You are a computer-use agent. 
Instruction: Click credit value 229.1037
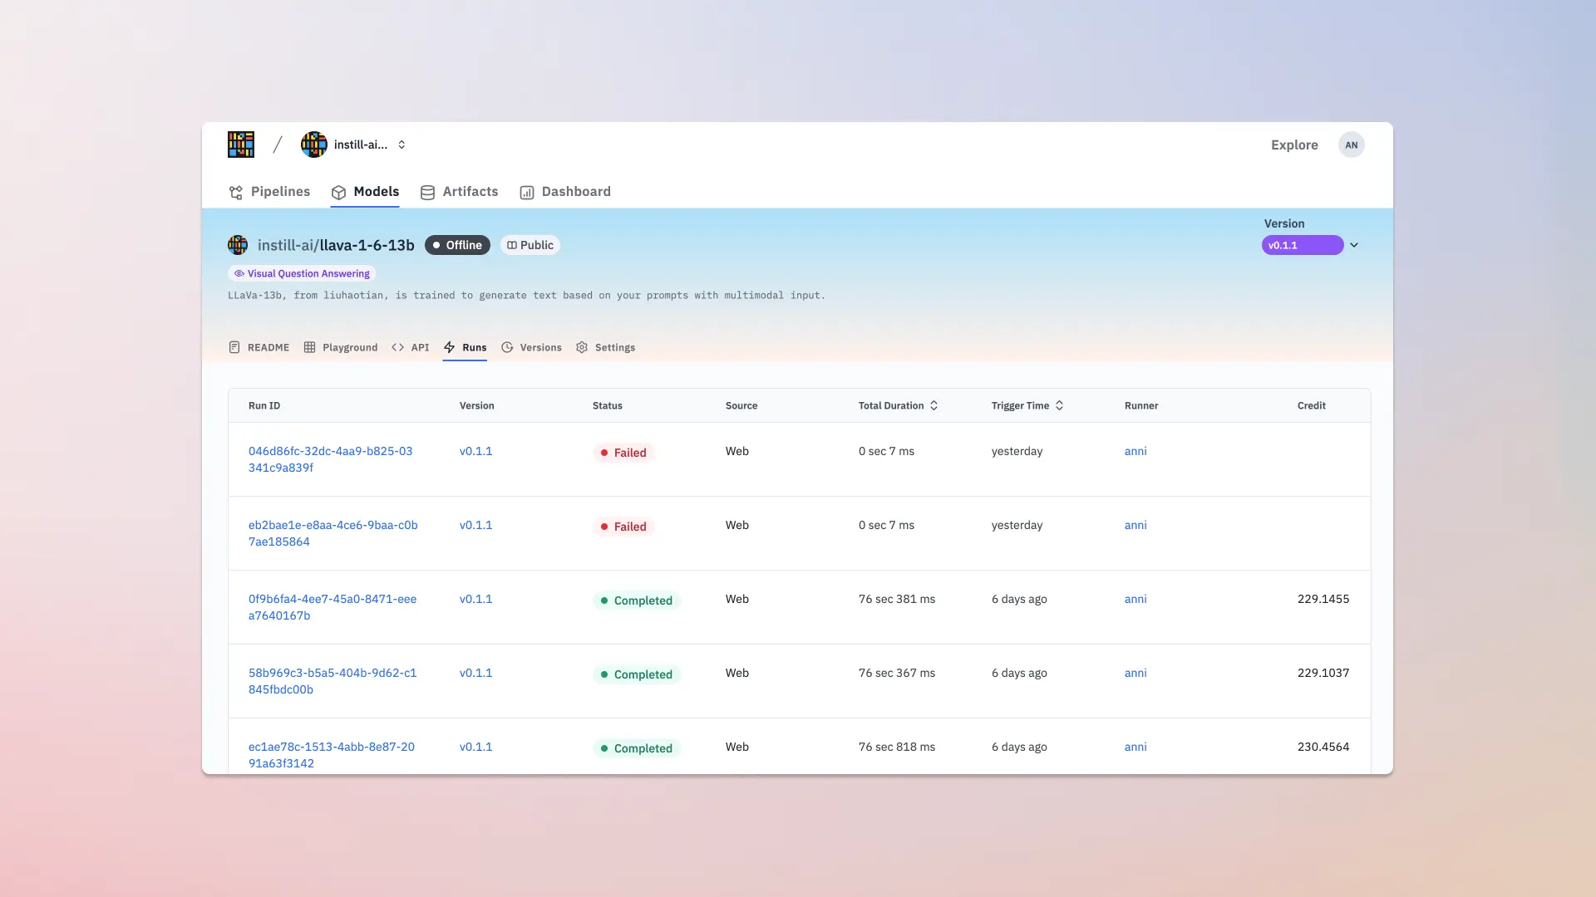(1323, 673)
